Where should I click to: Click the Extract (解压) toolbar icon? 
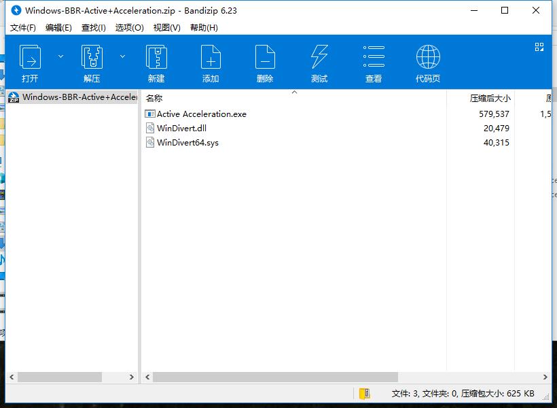point(92,57)
